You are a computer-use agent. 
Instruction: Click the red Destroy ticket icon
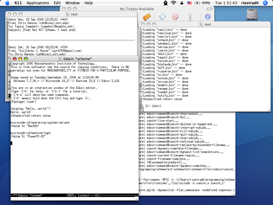pyautogui.click(x=175, y=17)
